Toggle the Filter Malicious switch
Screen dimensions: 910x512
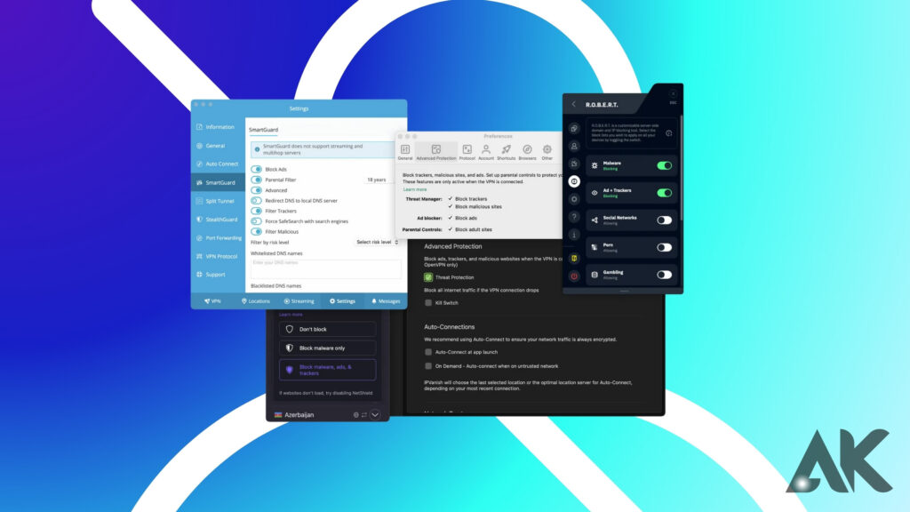coord(257,232)
